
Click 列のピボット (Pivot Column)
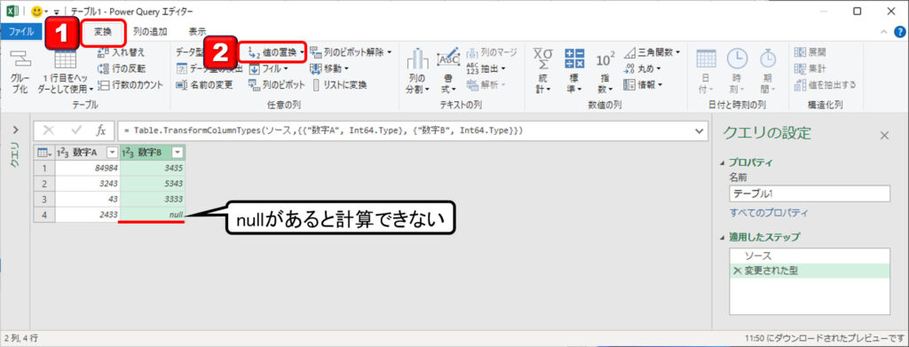(277, 84)
